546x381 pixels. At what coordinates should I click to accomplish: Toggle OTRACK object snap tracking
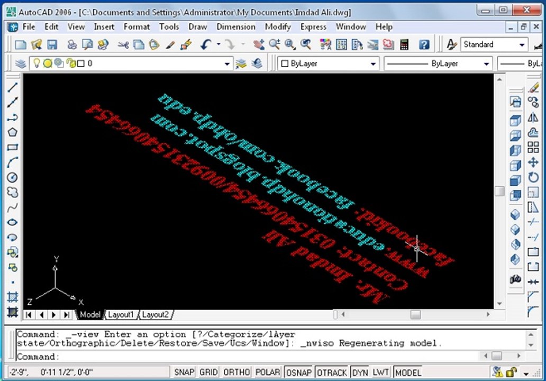pos(332,373)
